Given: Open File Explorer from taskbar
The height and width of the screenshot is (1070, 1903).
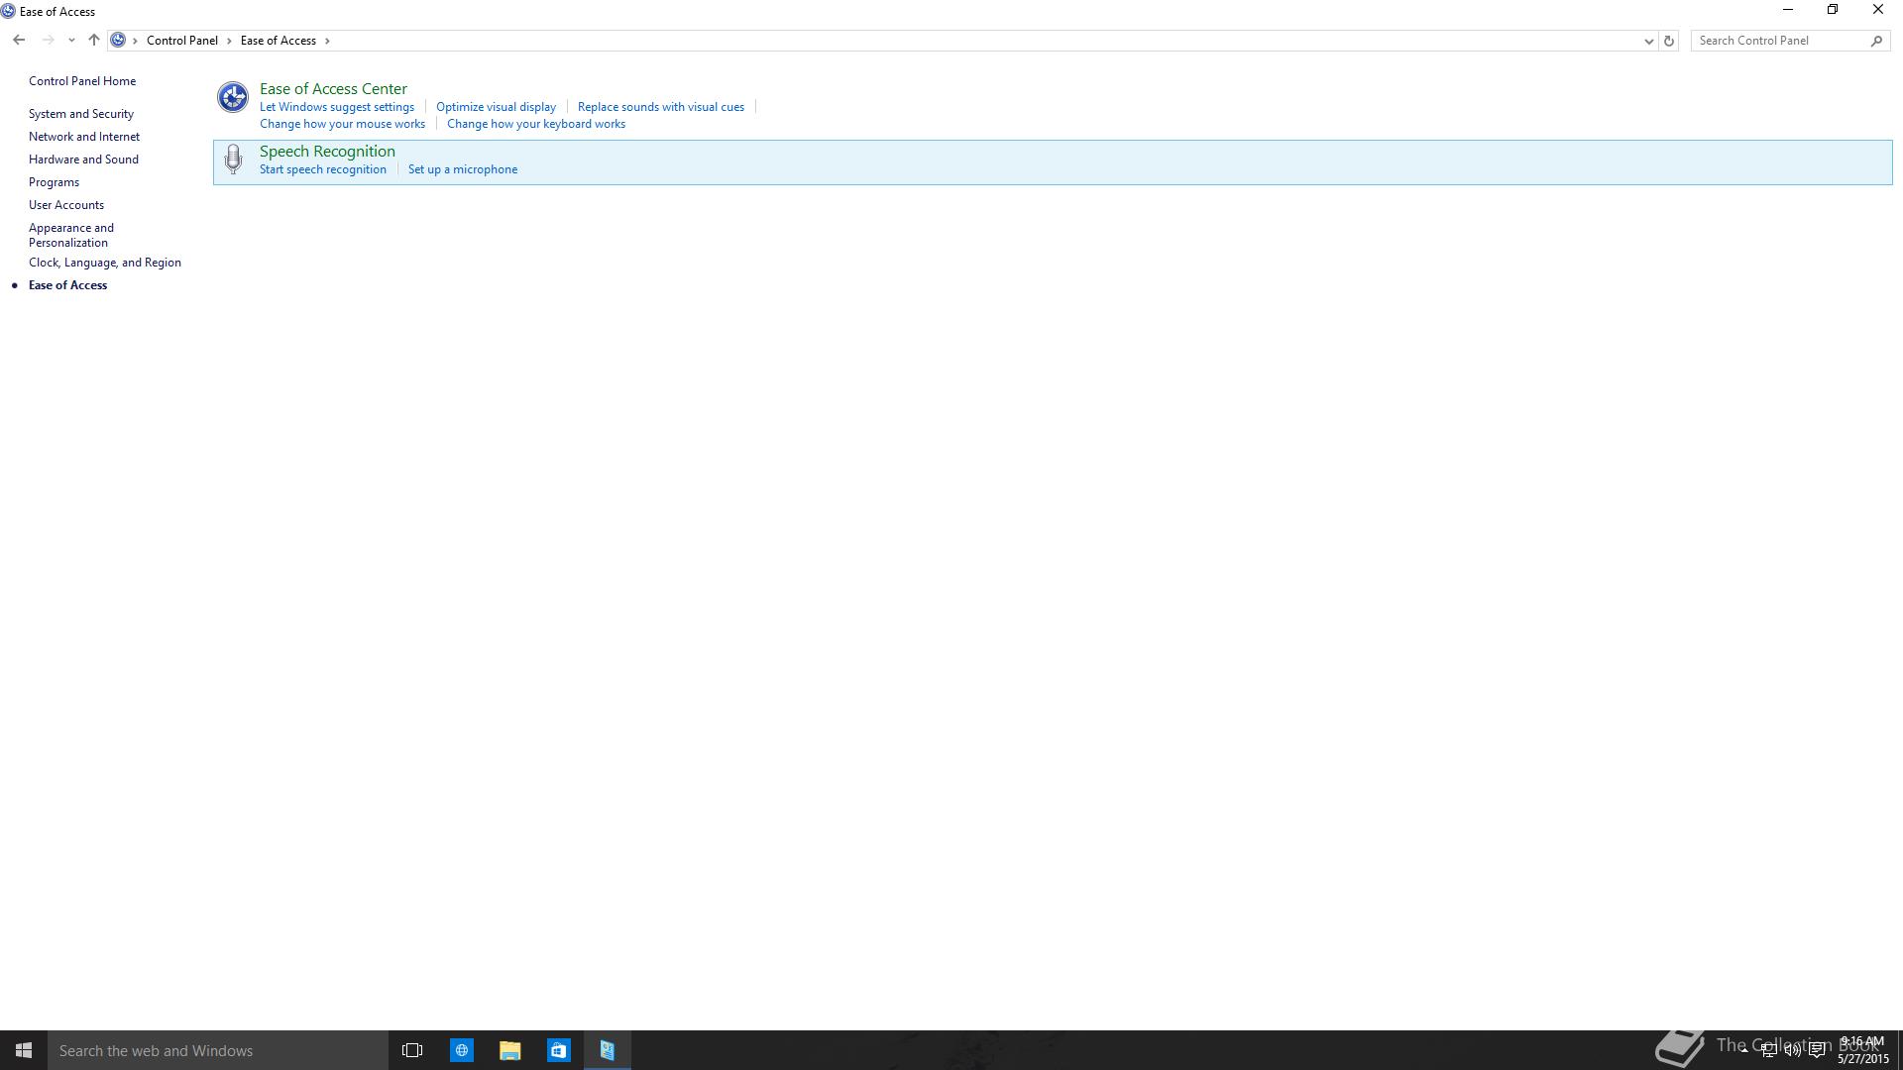Looking at the screenshot, I should coord(510,1050).
